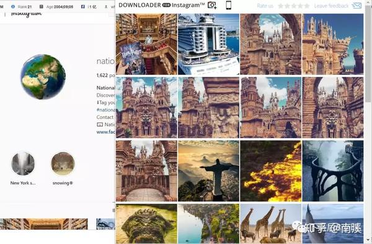Select the lava flow photo
Screen dimensions: 372x244
click(271, 171)
